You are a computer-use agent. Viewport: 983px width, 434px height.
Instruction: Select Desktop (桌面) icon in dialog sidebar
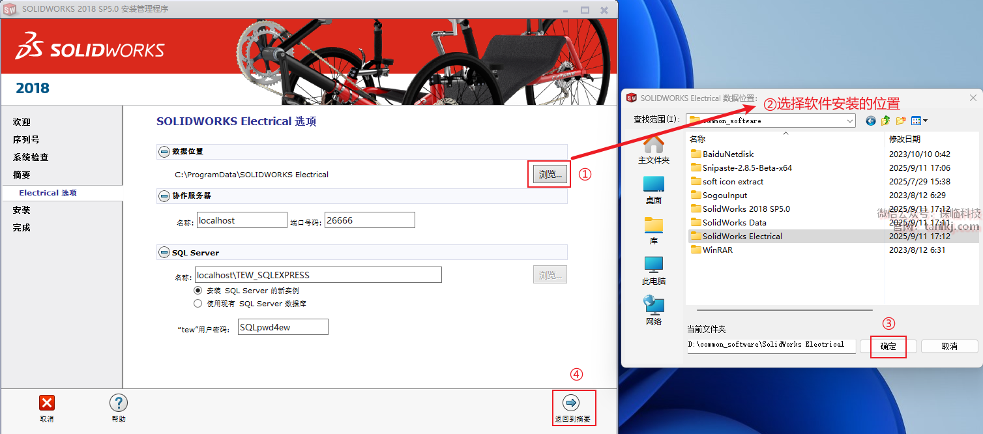pyautogui.click(x=654, y=184)
